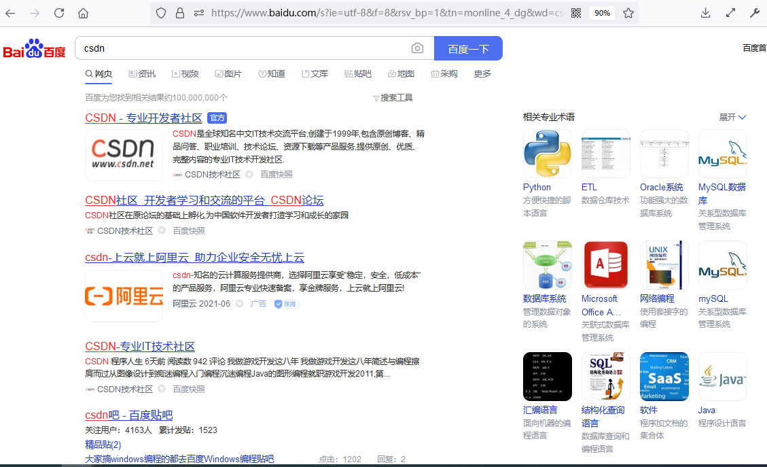The width and height of the screenshot is (767, 467).
Task: Reload the page with the refresh icon
Action: (x=59, y=13)
